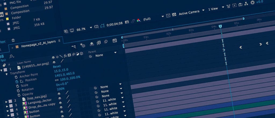Open the top Parent None dropdown
Screen dimensions: 275x118
[x=115, y=53]
